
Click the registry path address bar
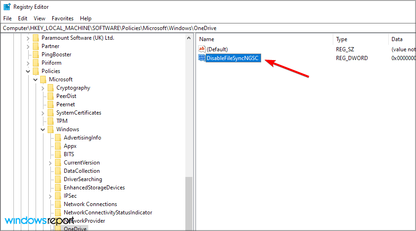point(208,28)
